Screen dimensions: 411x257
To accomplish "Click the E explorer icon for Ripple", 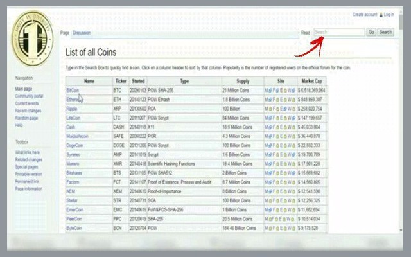I will (x=282, y=109).
